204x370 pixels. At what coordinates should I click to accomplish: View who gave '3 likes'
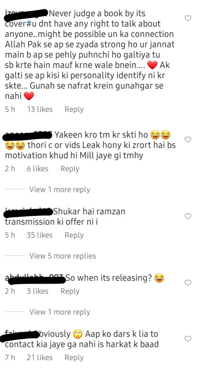37,291
